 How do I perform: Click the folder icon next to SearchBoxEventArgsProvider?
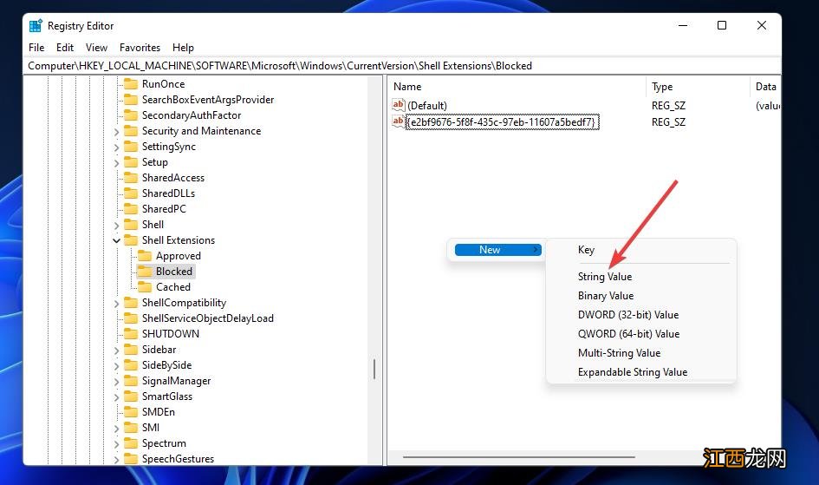coord(131,100)
